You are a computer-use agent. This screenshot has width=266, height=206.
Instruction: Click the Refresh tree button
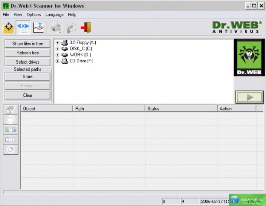point(27,53)
